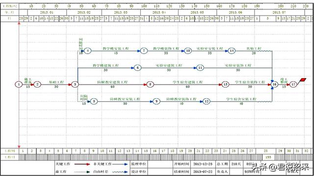
Task: Select the 2013.03 month header
Action: click(x=121, y=12)
